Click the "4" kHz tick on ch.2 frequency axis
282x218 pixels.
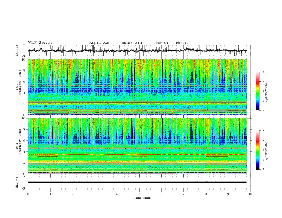coord(25,152)
